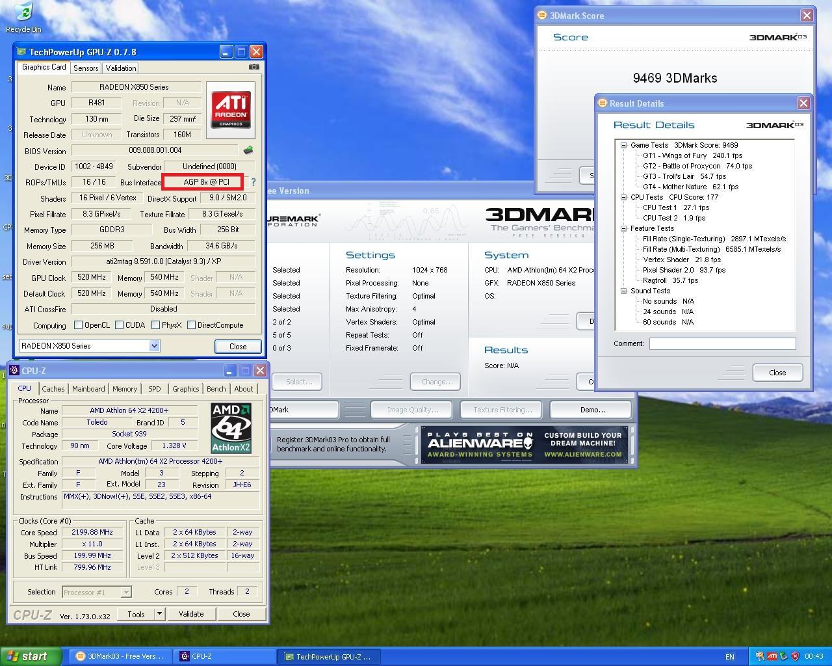Open the CPU-Z About tab
832x666 pixels.
tap(244, 389)
